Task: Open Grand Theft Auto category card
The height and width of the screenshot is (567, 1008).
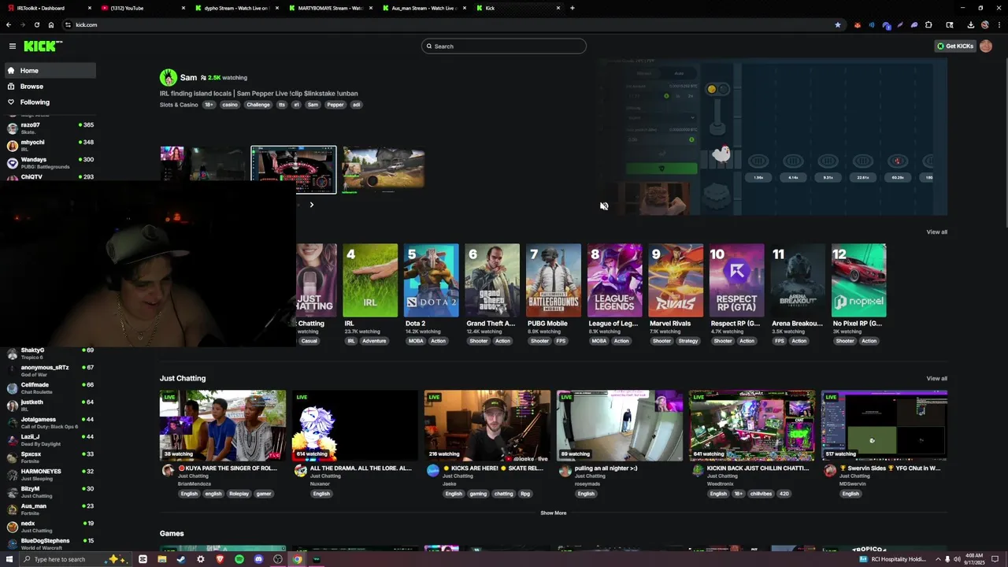Action: (492, 280)
